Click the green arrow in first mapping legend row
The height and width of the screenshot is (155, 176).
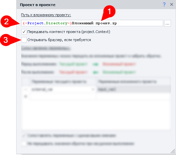click(95, 64)
